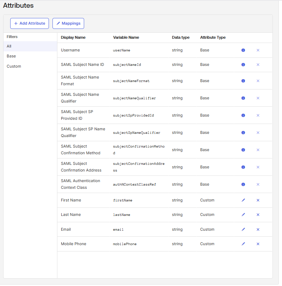The height and width of the screenshot is (286, 282).
Task: Click info icon for SAML Subject Name ID
Action: [243, 64]
